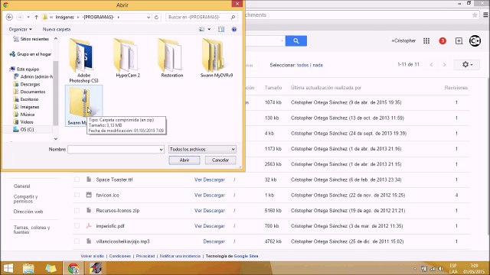
Task: Open the recent locations dropdown arrow
Action: (28, 17)
